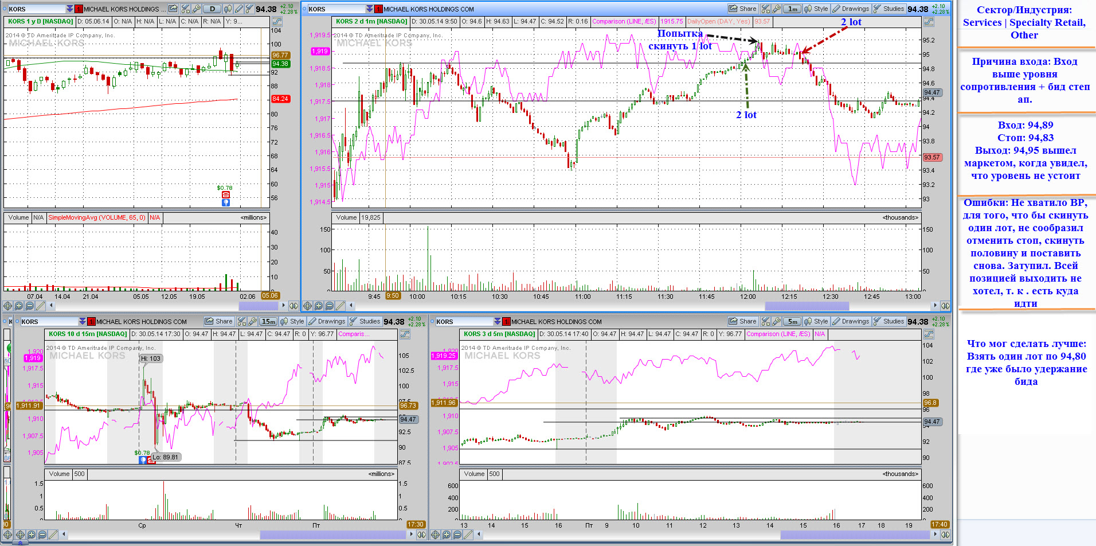
Task: Toggle expand-axis arrows at 1m chart corner
Action: click(945, 306)
